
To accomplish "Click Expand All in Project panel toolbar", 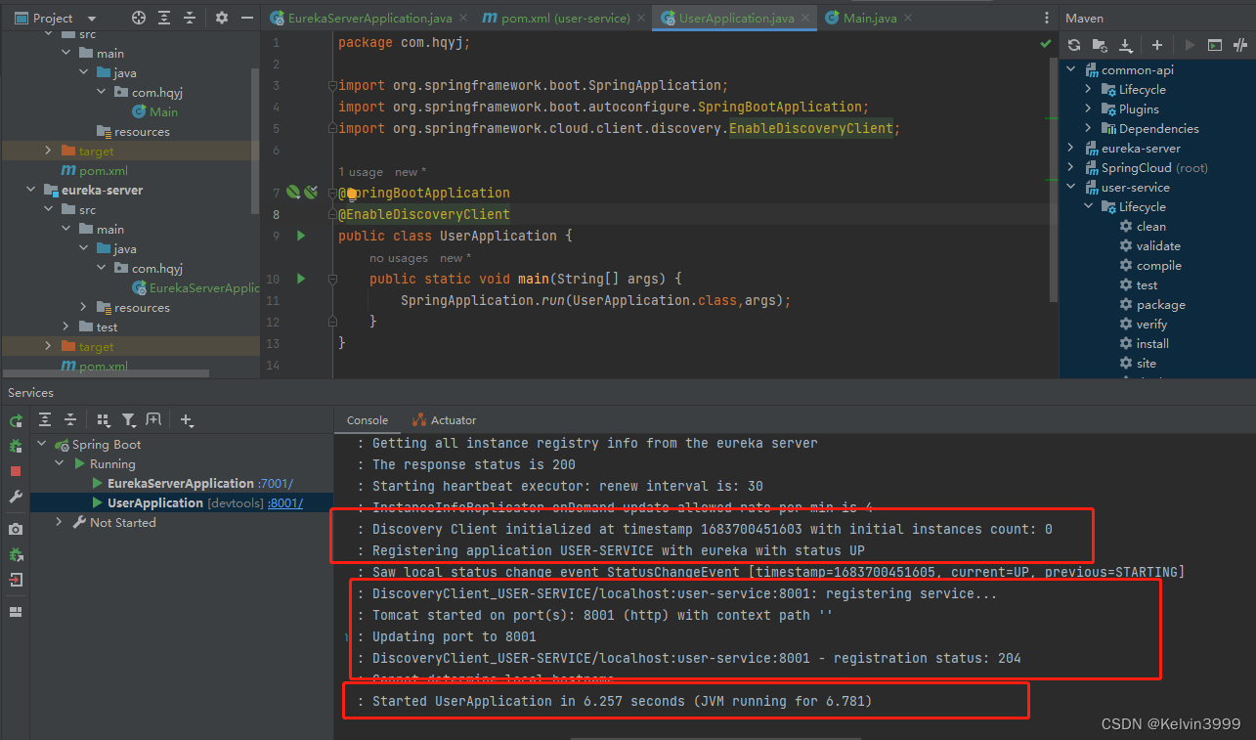I will [x=164, y=18].
